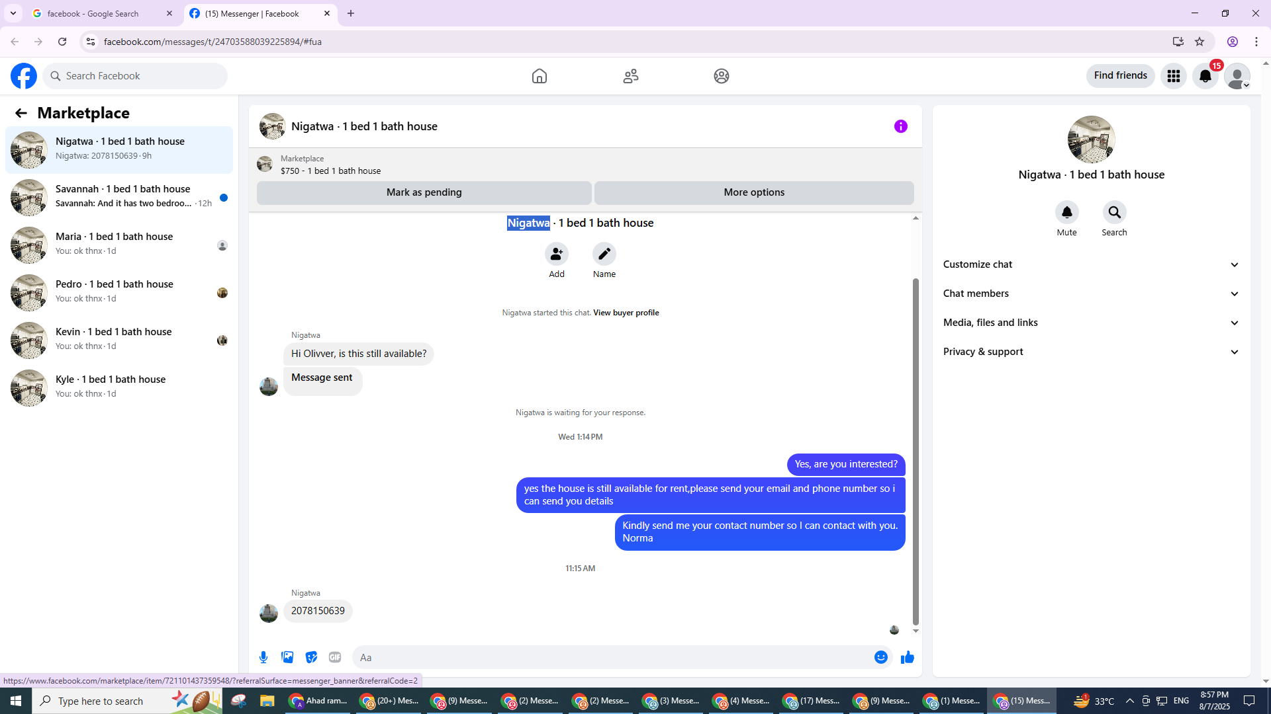
Task: Install app icon in address bar
Action: tap(1178, 42)
